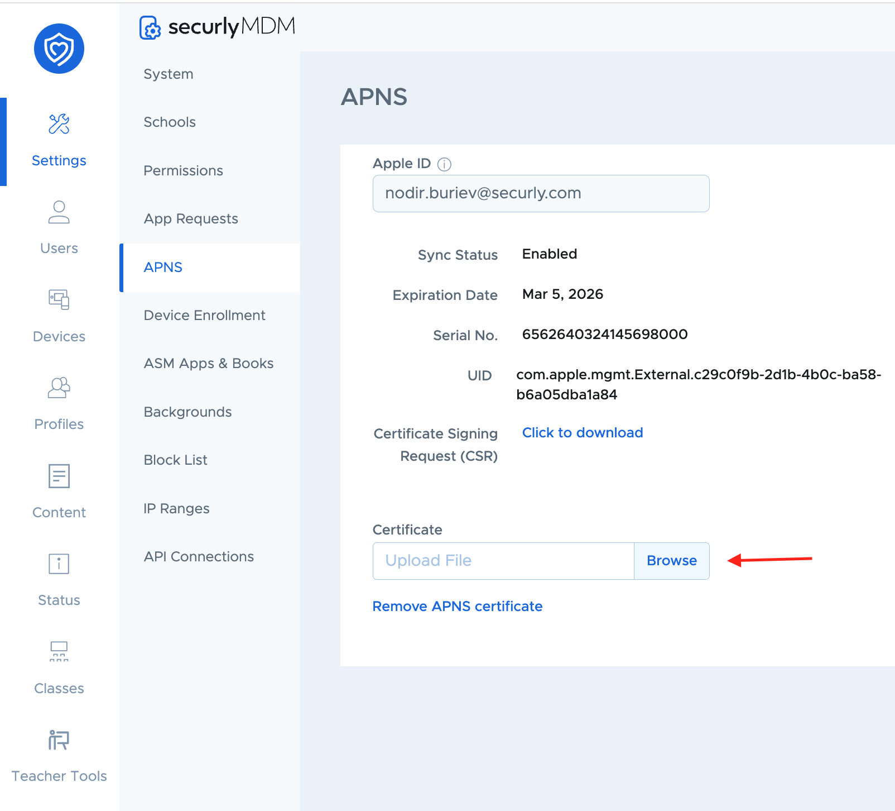The image size is (895, 811).
Task: Click the Devices label in sidebar
Action: 59,337
